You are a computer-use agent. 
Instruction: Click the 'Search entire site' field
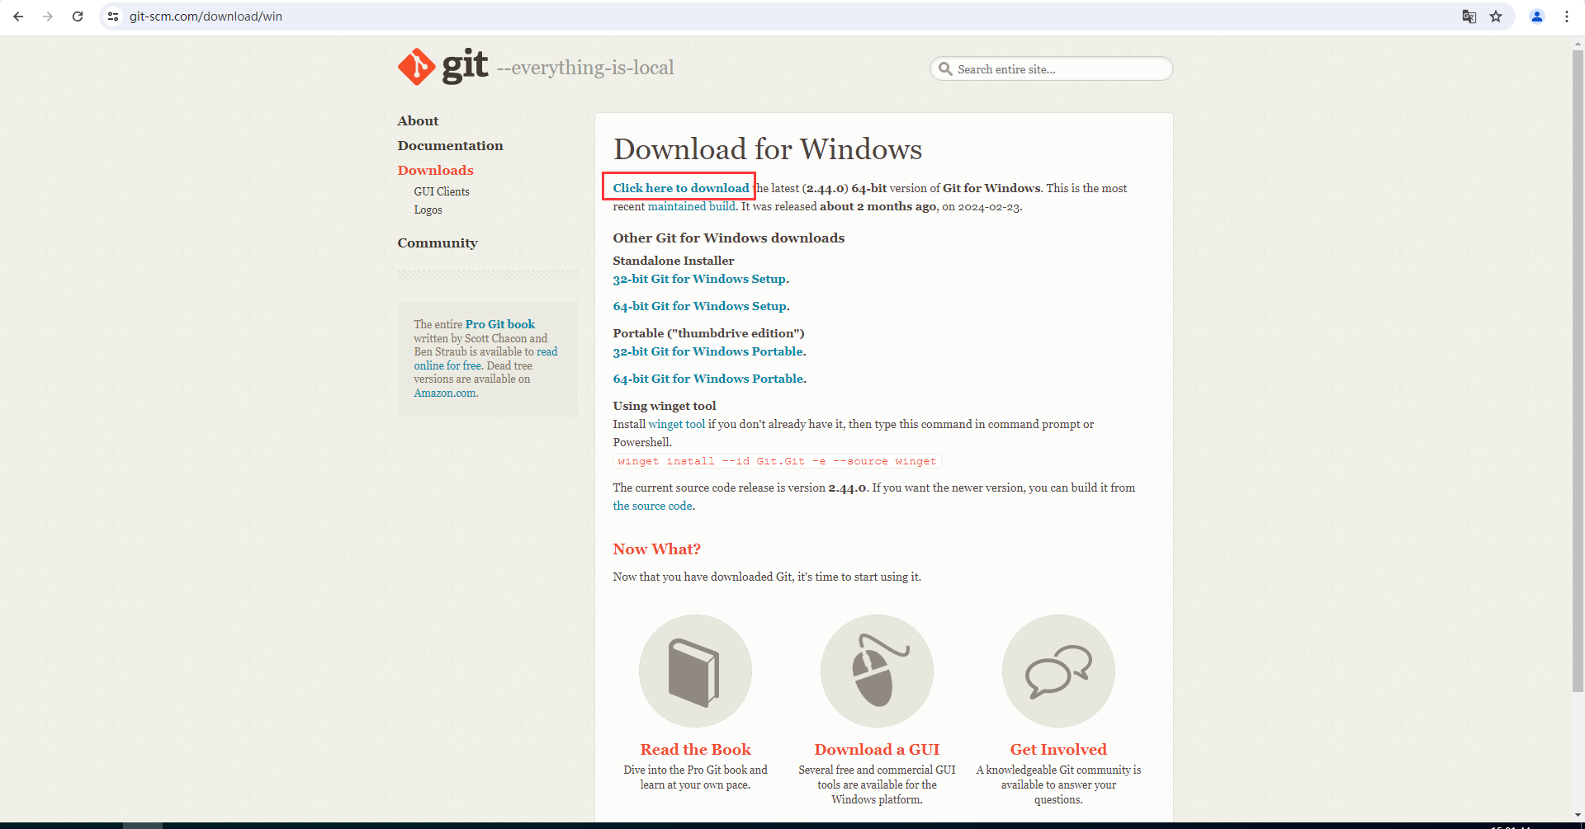(1057, 69)
